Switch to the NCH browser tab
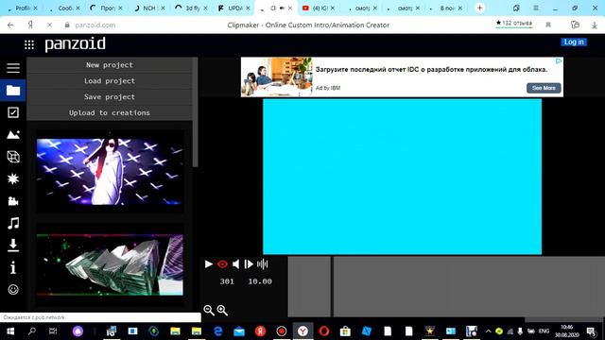The height and width of the screenshot is (340, 605). 149,8
